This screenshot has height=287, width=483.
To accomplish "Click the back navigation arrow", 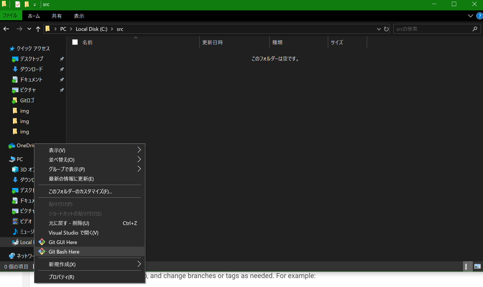I will click(6, 29).
